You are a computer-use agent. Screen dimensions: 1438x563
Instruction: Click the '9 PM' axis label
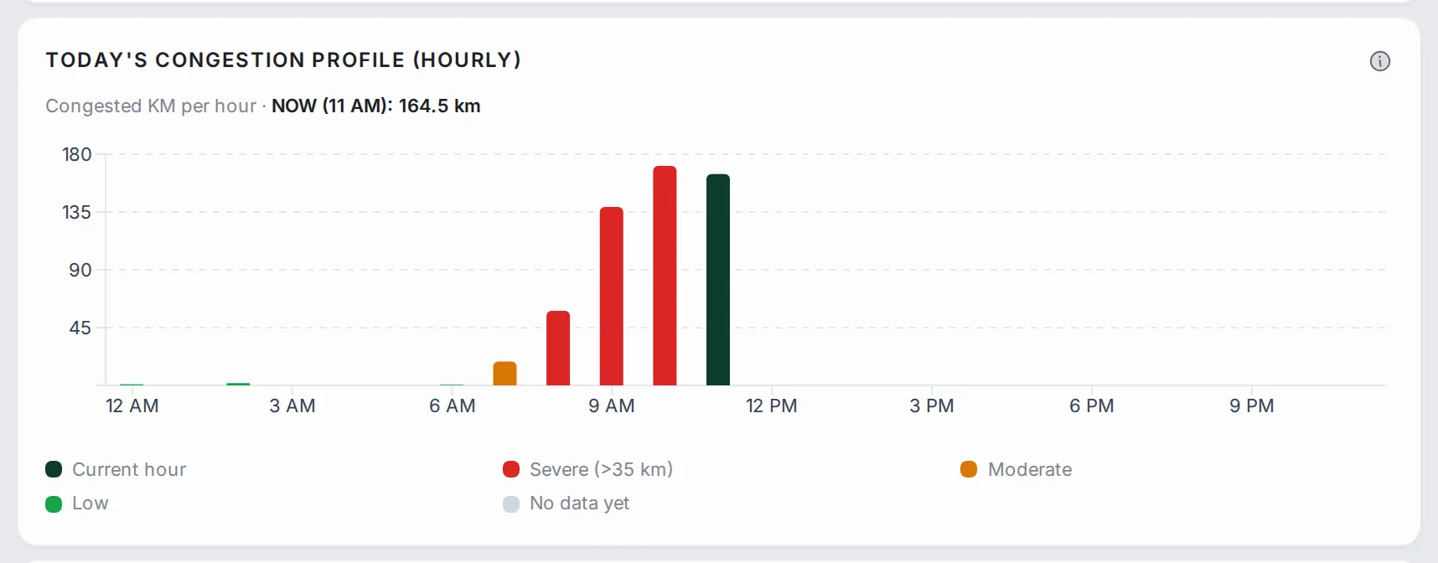[1252, 406]
